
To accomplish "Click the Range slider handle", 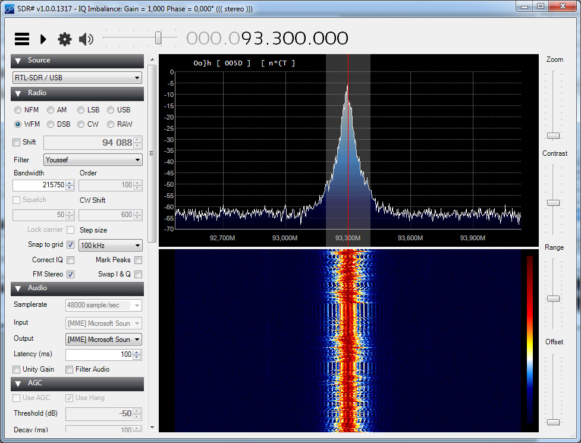I will tap(553, 299).
